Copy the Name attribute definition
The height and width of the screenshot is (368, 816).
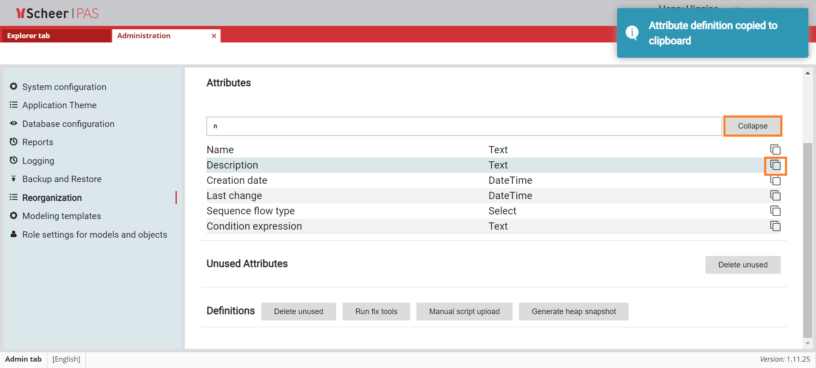pos(775,150)
